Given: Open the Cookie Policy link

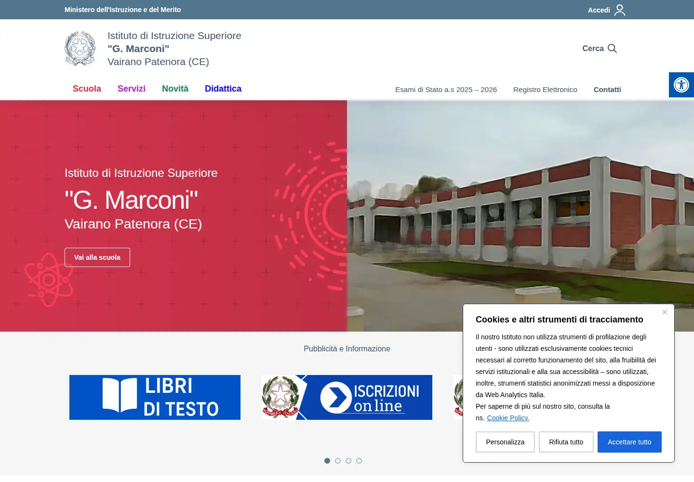Looking at the screenshot, I should [508, 418].
